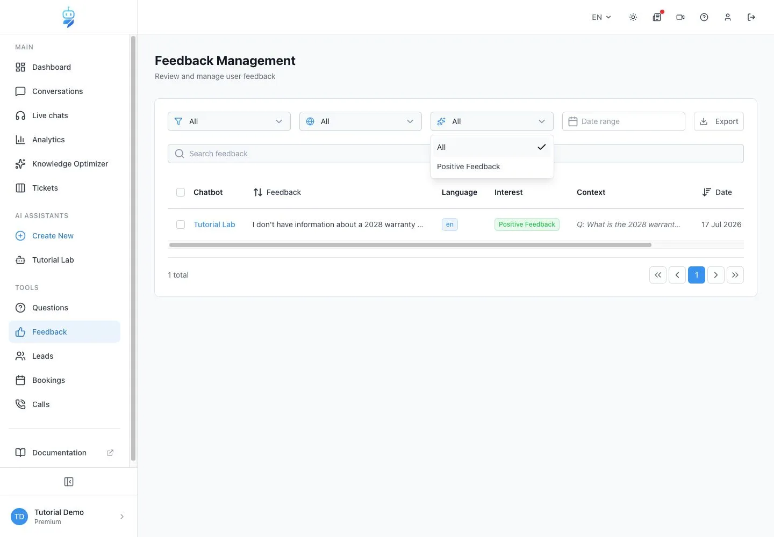This screenshot has width=774, height=537.
Task: Click the Chatbot column header
Action: (208, 192)
